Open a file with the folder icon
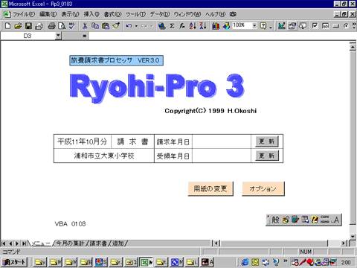Screen dimensions: 357x268 pyautogui.click(x=18, y=26)
